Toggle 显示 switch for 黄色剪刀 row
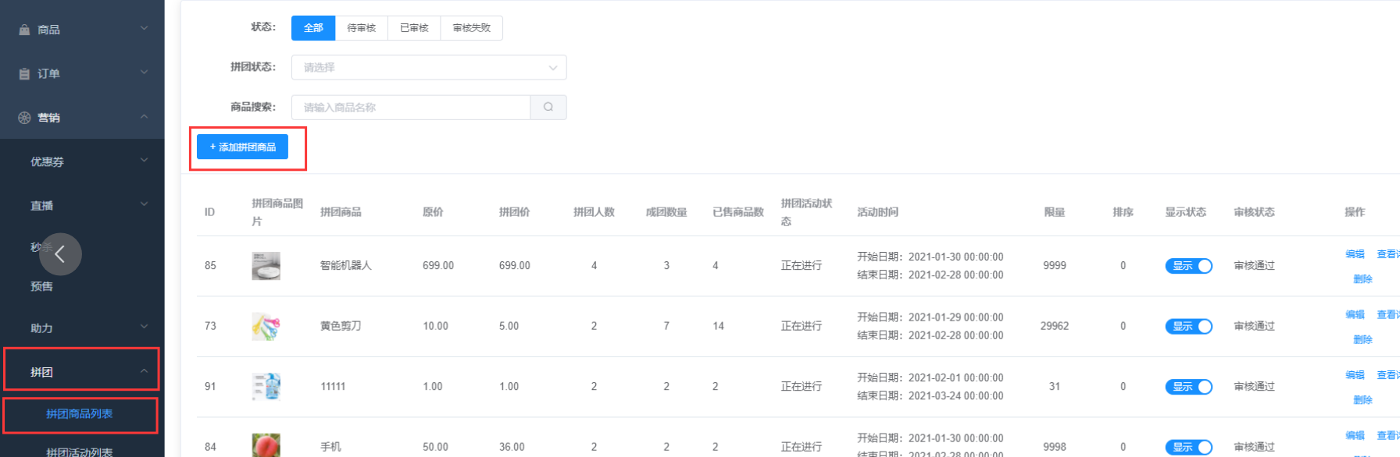 point(1188,326)
